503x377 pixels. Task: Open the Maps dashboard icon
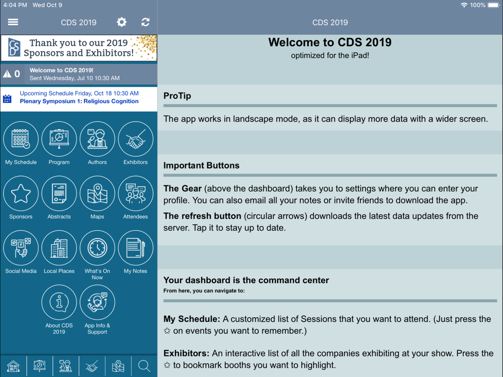coord(98,194)
